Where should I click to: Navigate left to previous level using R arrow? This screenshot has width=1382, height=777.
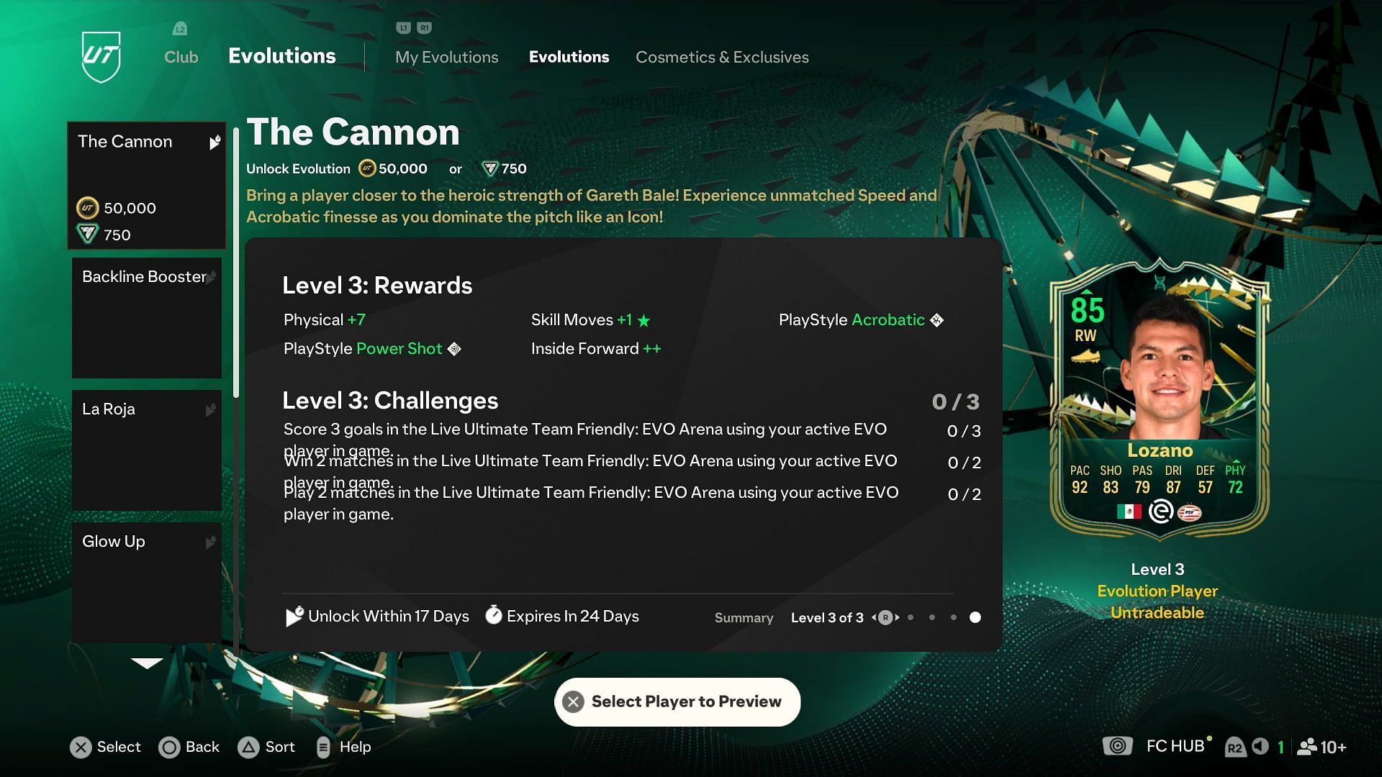(x=872, y=617)
